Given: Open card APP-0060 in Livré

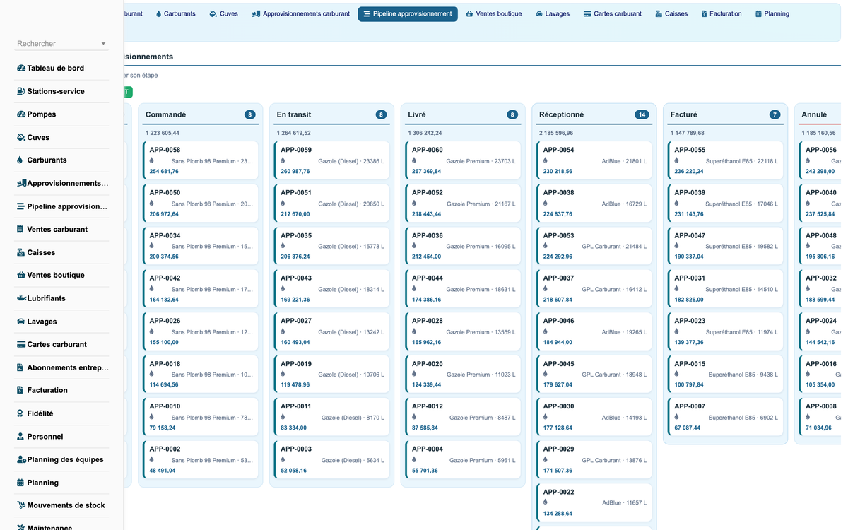Looking at the screenshot, I should pos(463,160).
